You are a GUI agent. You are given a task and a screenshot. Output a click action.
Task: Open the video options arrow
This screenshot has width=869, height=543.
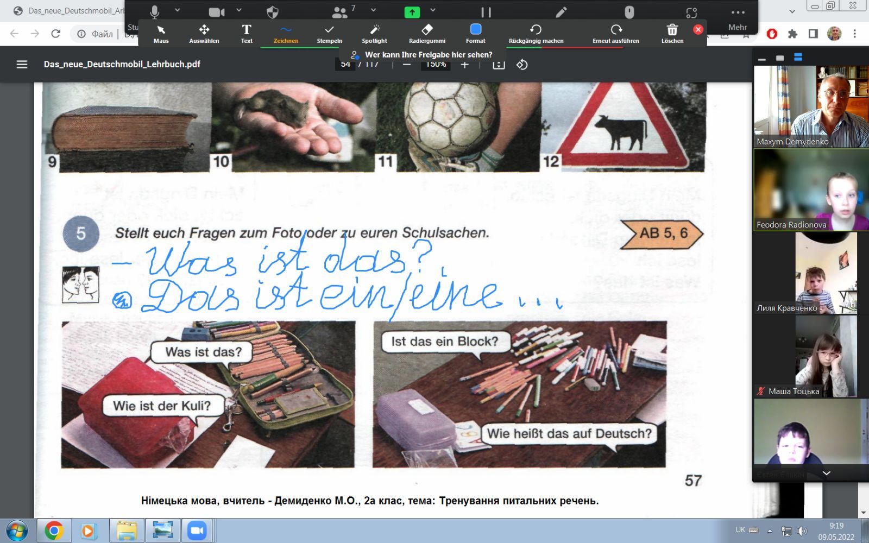pos(239,10)
